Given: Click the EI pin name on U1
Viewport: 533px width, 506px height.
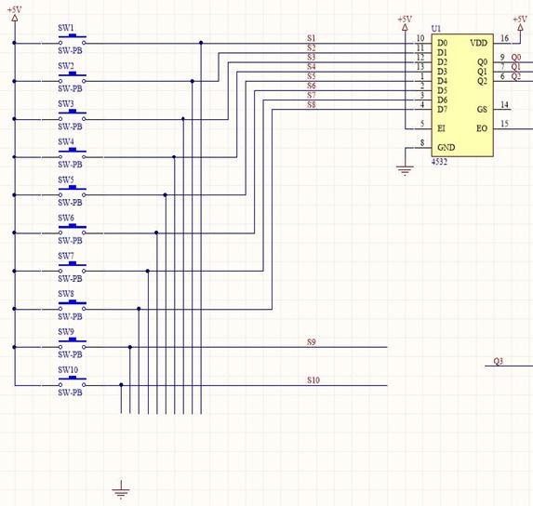Looking at the screenshot, I should pos(441,128).
